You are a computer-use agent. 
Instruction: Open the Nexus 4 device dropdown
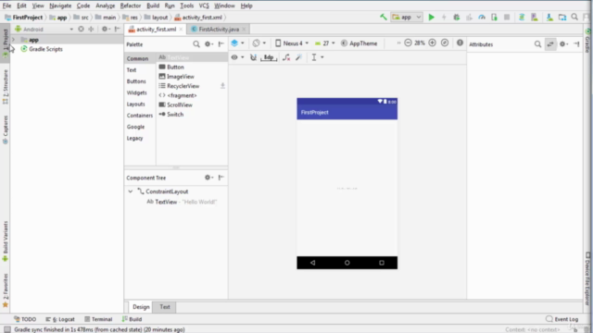tap(292, 43)
